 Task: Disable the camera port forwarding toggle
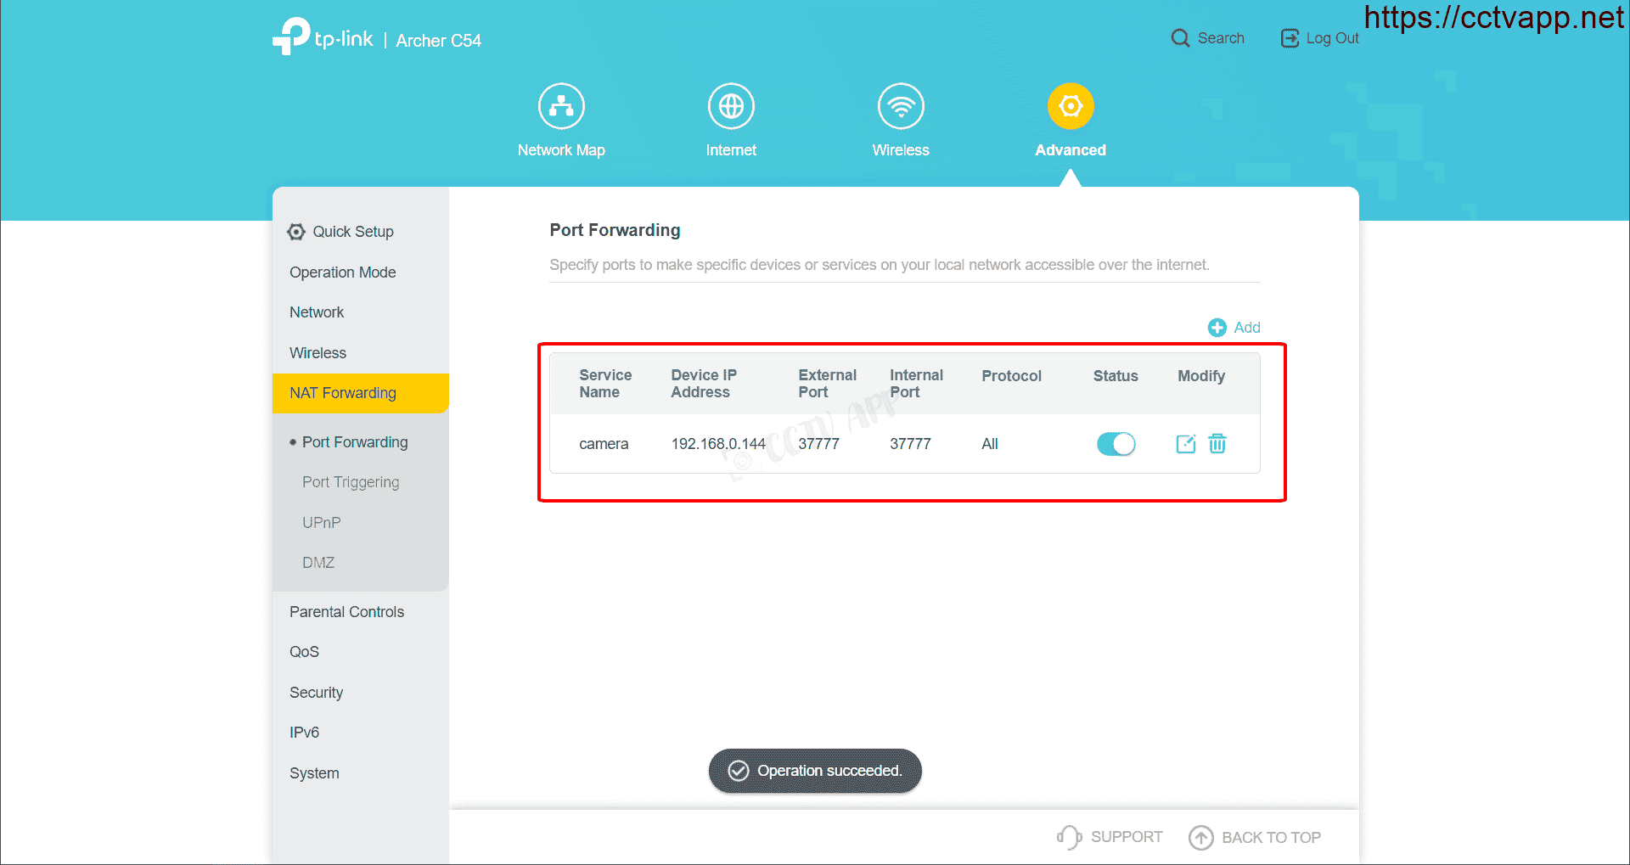(1116, 444)
